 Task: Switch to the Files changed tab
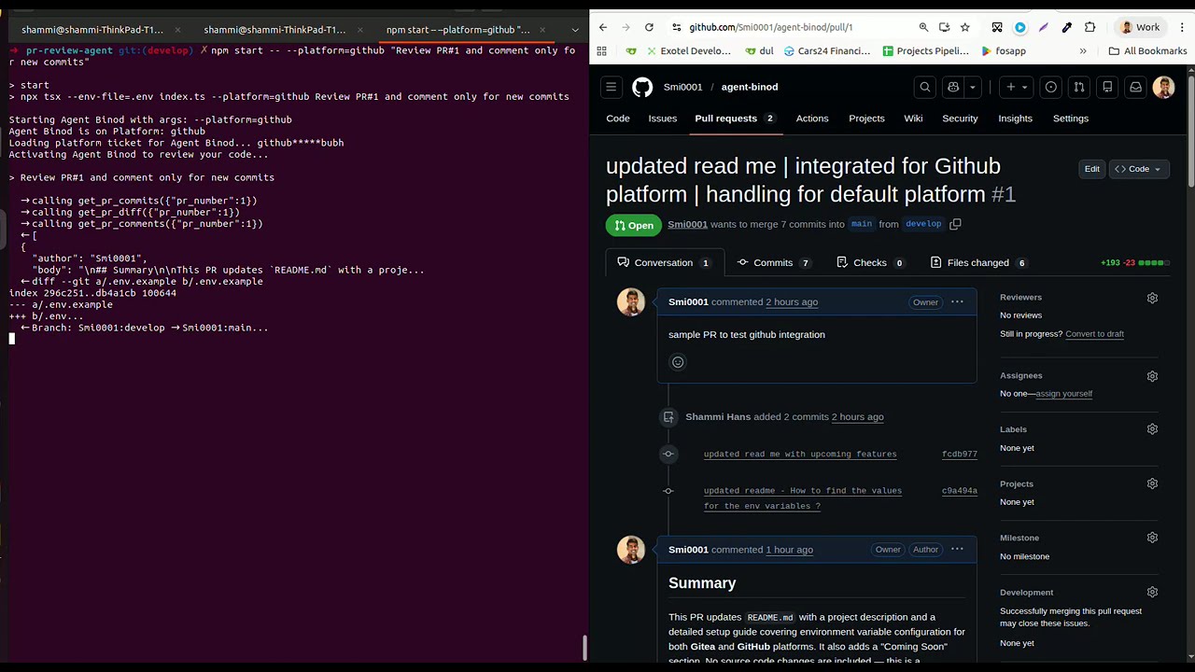pos(977,263)
